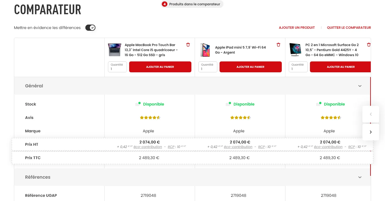The image size is (385, 201).
Task: Focus the MacBook Pro quantity field
Action: point(117,67)
